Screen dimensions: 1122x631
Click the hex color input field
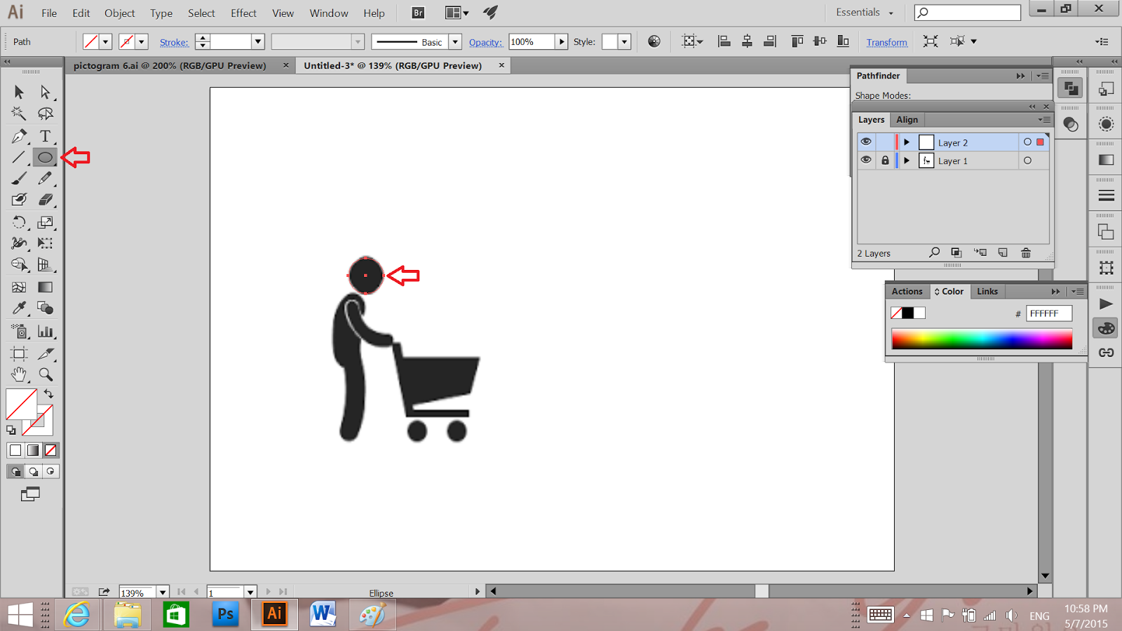[x=1048, y=313]
